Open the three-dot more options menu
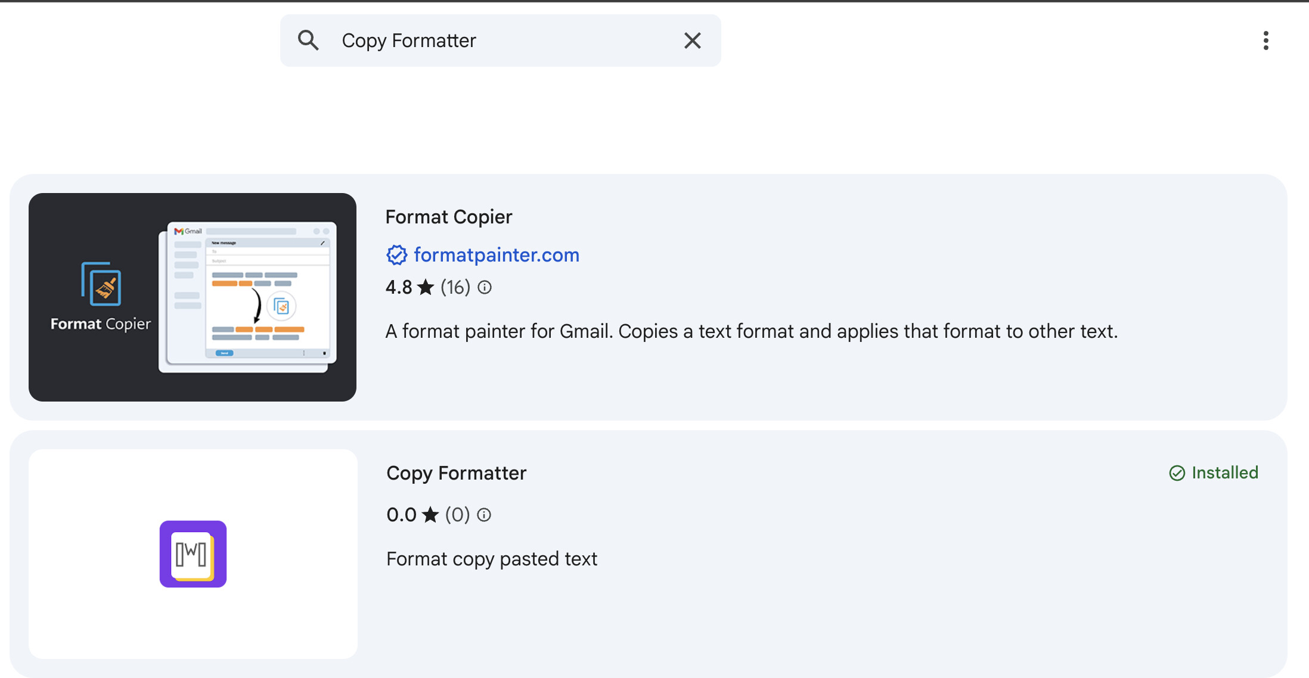Viewport: 1309px width, 678px height. pyautogui.click(x=1265, y=41)
